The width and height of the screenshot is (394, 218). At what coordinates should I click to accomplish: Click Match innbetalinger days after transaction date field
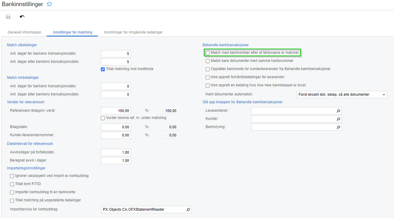pyautogui.click(x=116, y=94)
